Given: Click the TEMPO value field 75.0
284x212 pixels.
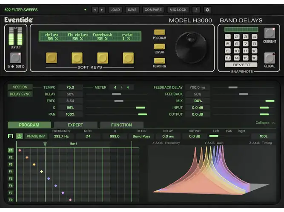Looking at the screenshot, I should point(70,87).
